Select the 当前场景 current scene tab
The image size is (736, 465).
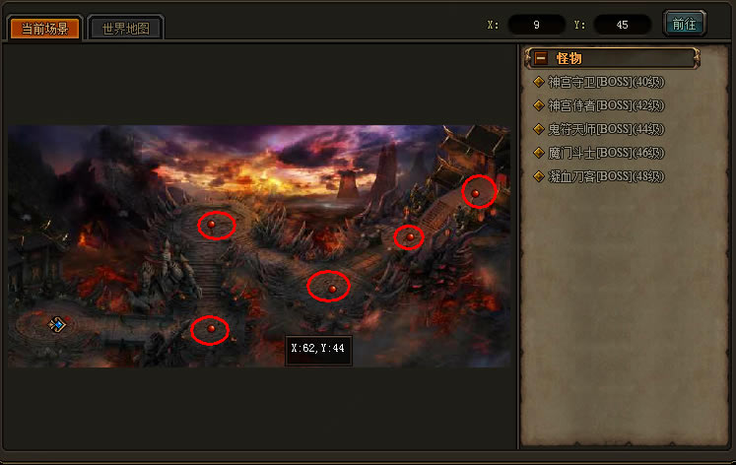pos(44,29)
